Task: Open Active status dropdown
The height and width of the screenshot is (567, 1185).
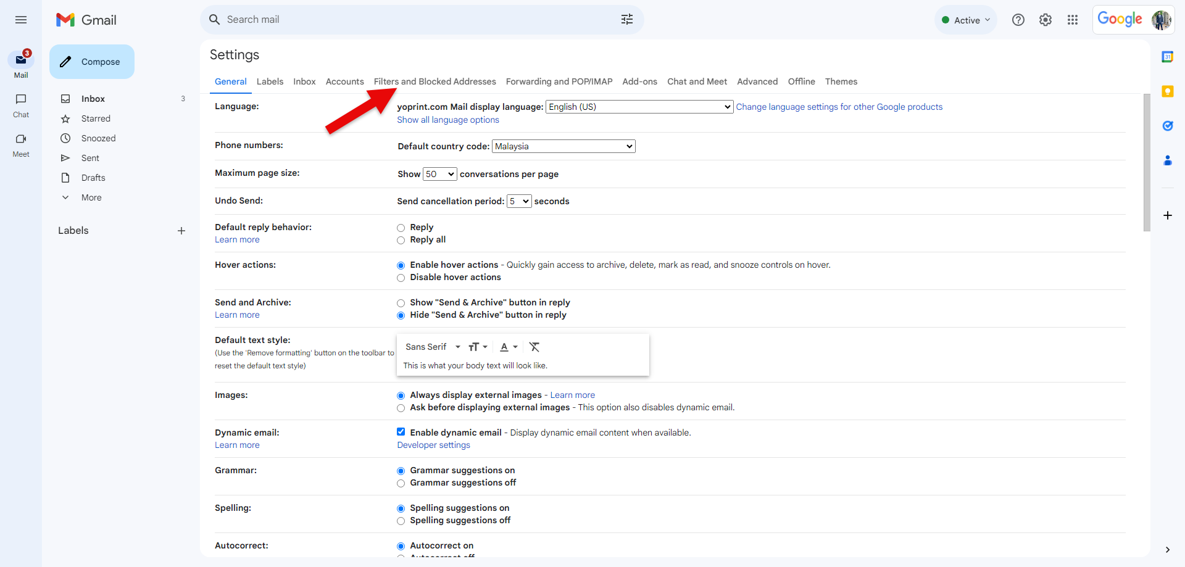Action: point(966,20)
